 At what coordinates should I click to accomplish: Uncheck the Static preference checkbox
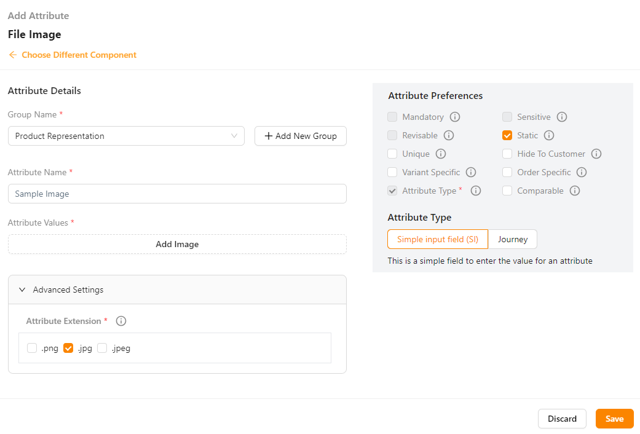[x=507, y=135]
